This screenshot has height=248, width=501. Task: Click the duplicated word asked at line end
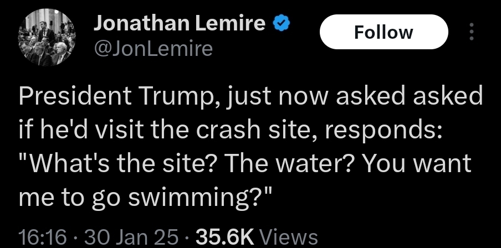tap(448, 96)
